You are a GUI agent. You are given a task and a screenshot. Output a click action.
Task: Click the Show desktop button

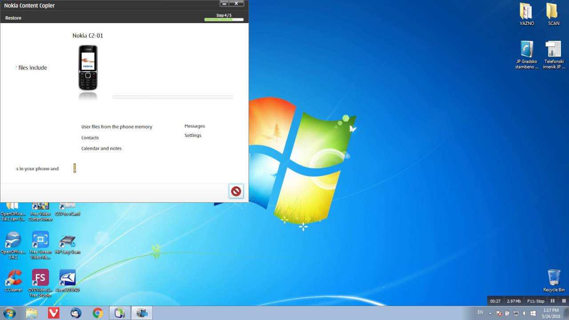pyautogui.click(x=566, y=313)
